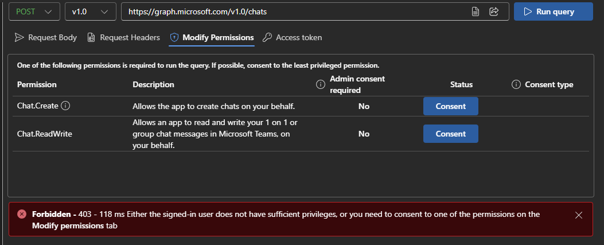The image size is (604, 245).
Task: Click the info icon next to Chat.Create
Action: tap(65, 106)
